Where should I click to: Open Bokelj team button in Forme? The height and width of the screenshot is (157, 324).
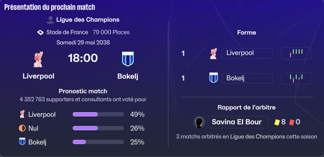247,78
